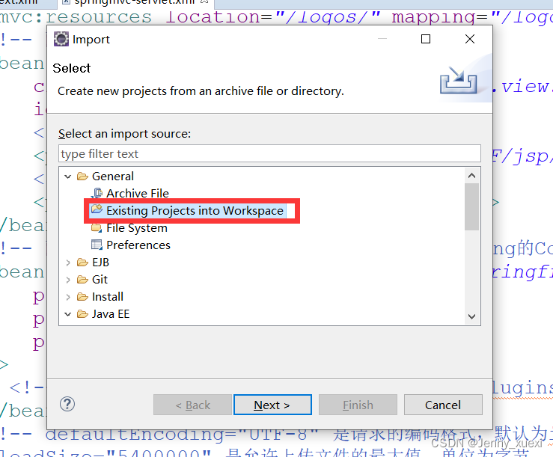Screen dimensions: 553x457
Task: Click the Java EE category label
Action: 111,314
